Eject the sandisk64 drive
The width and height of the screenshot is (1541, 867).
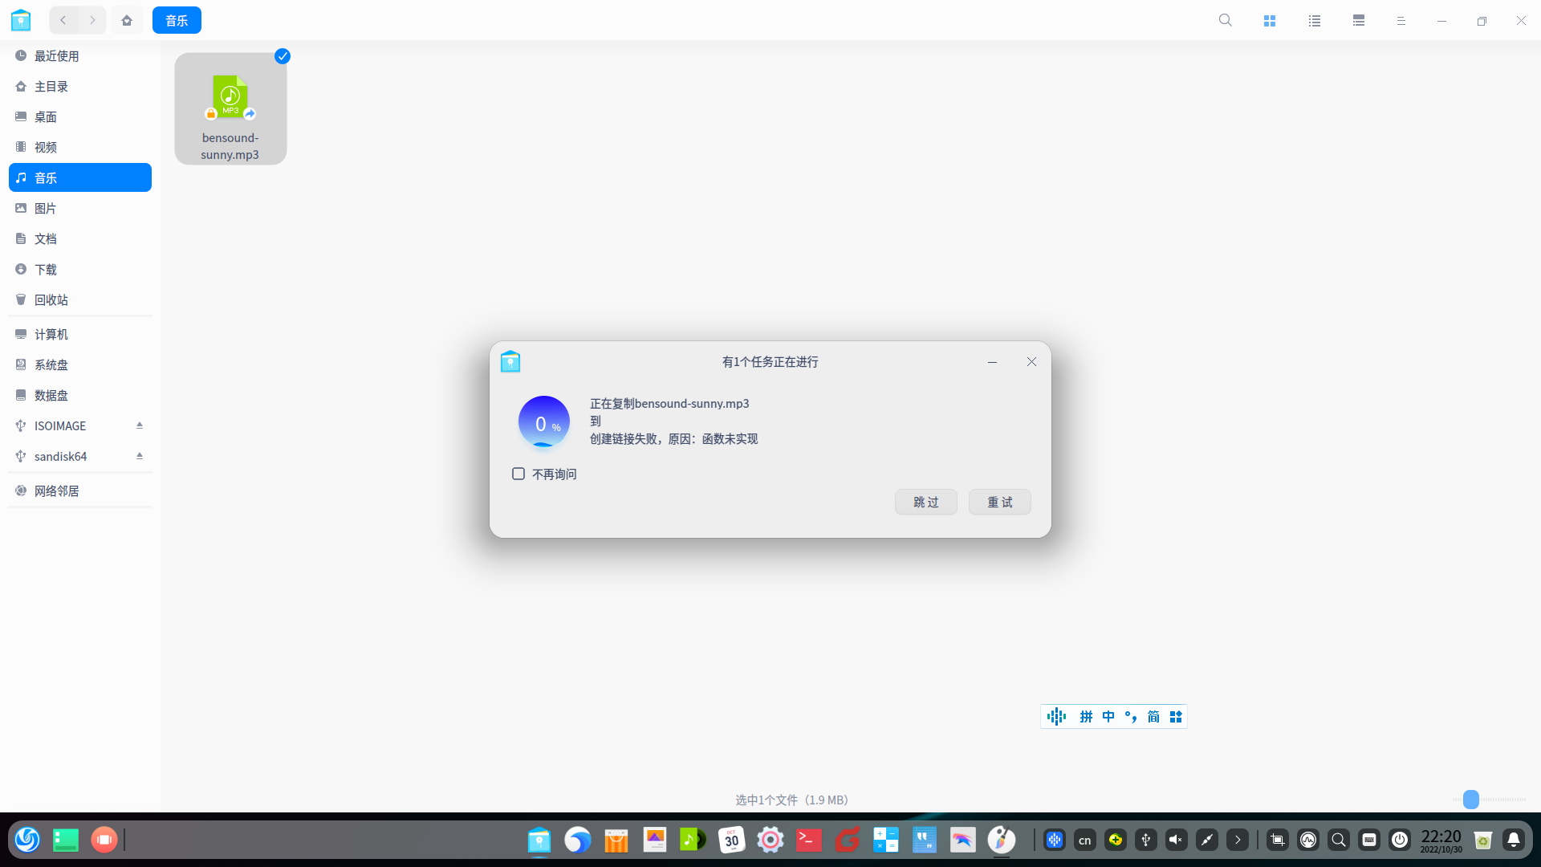click(139, 456)
